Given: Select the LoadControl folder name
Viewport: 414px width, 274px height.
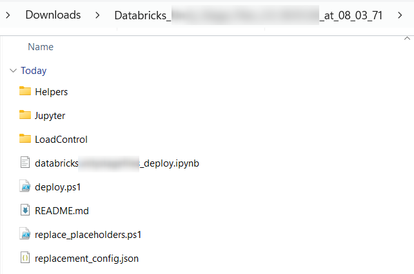Looking at the screenshot, I should click(61, 139).
